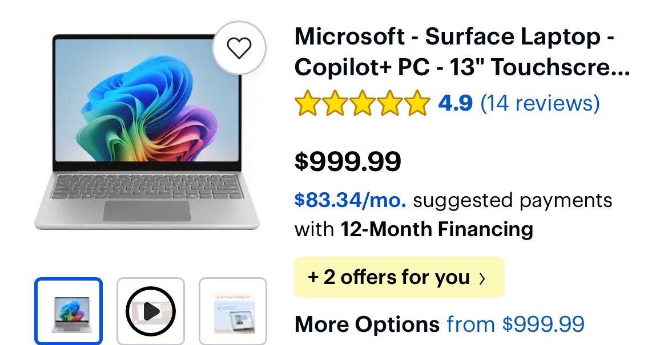Click the suggested payments text
668x345 pixels.
pyautogui.click(x=512, y=200)
